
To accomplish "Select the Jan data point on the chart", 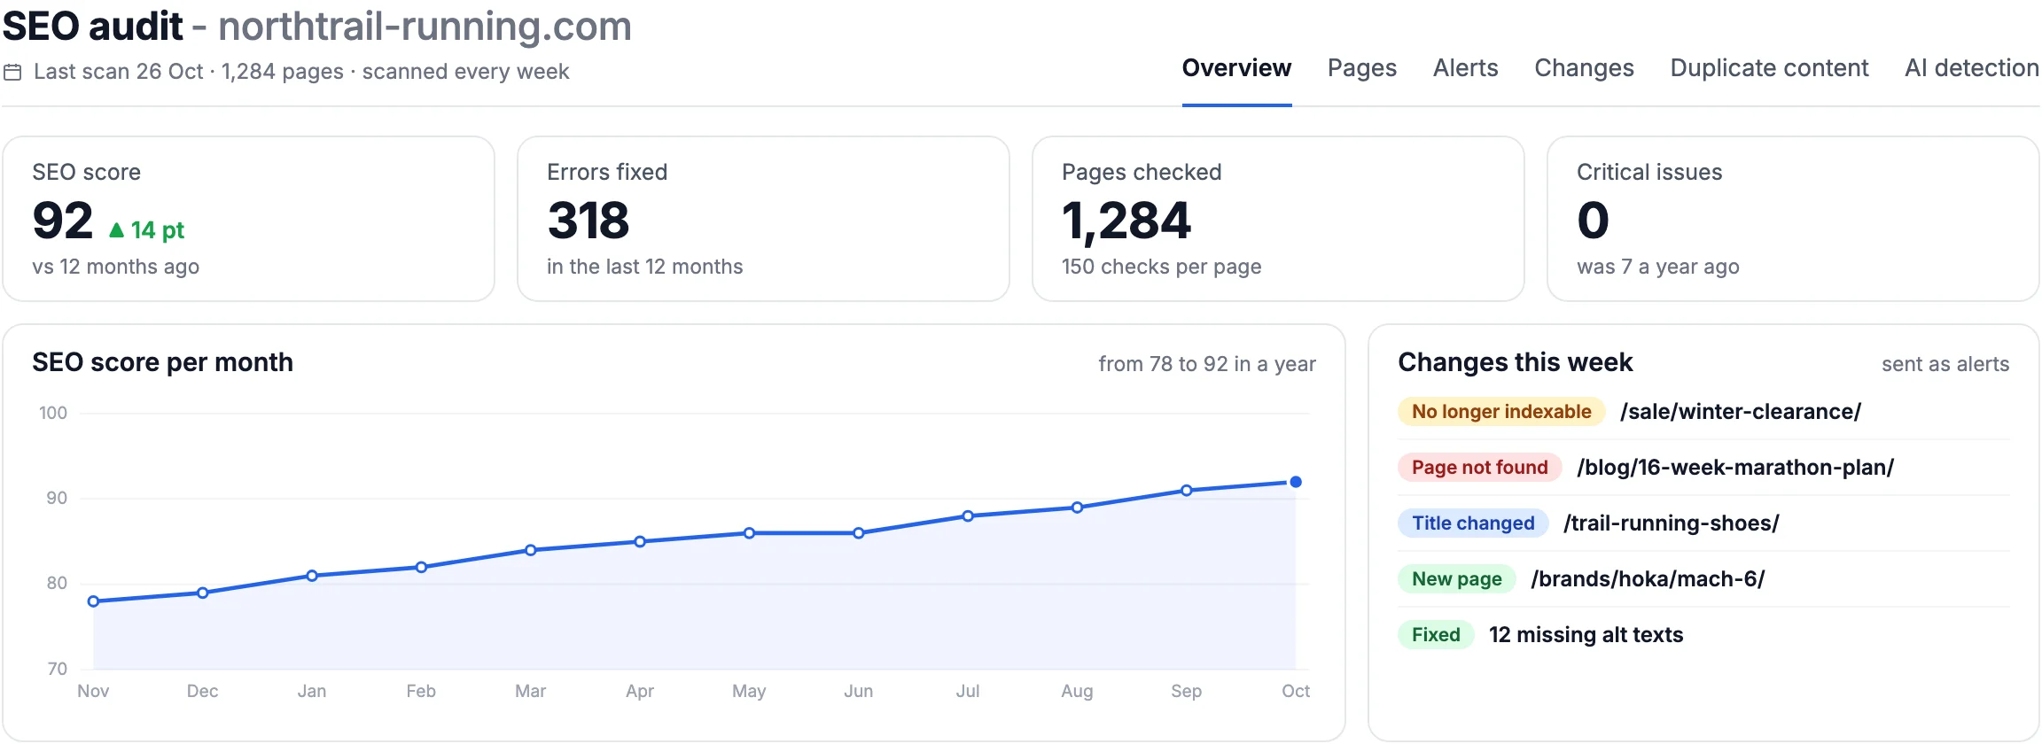I will pos(312,576).
